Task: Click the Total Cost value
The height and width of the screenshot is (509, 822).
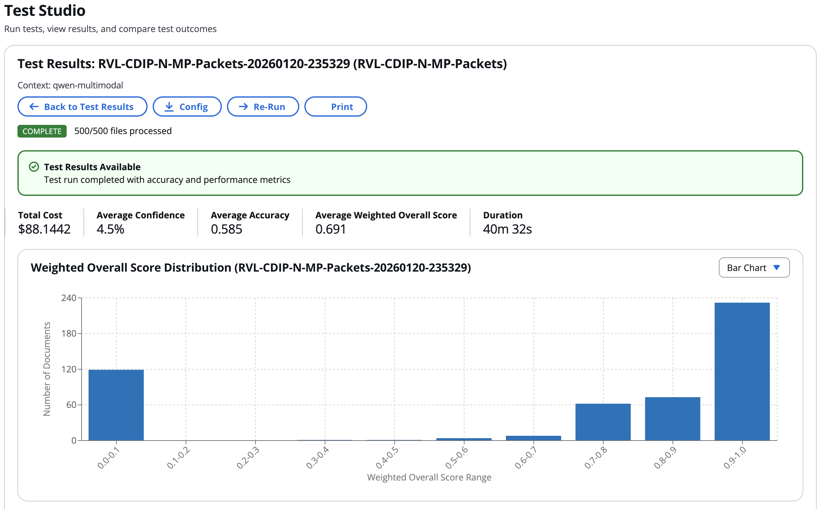Action: [44, 229]
